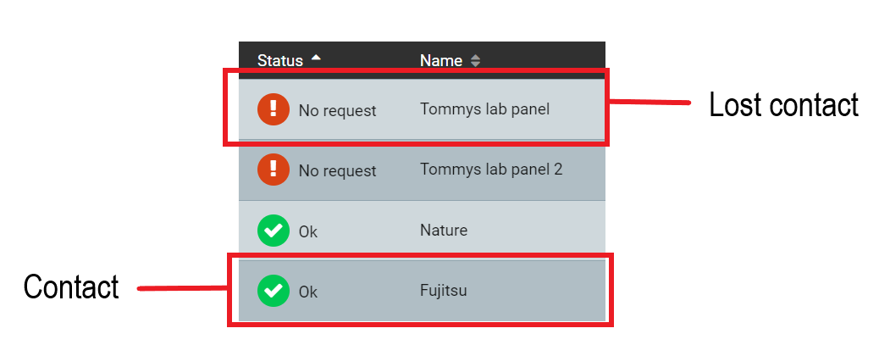Click the green checkmark icon for Fujitsu

point(274,291)
